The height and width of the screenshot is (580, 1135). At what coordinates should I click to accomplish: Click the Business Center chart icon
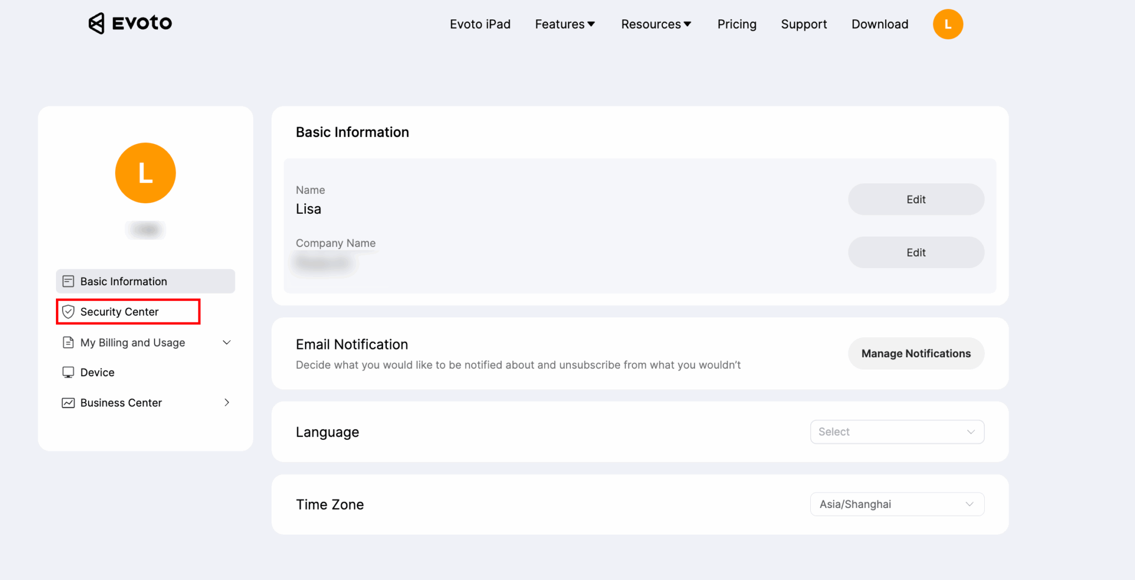[68, 403]
